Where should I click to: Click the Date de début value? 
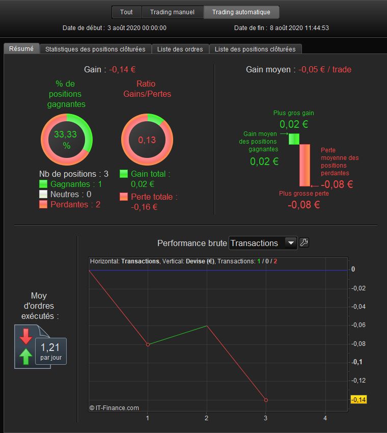137,28
